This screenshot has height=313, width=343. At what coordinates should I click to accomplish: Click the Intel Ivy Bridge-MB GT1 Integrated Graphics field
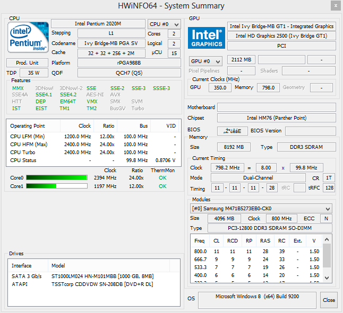coord(281,26)
